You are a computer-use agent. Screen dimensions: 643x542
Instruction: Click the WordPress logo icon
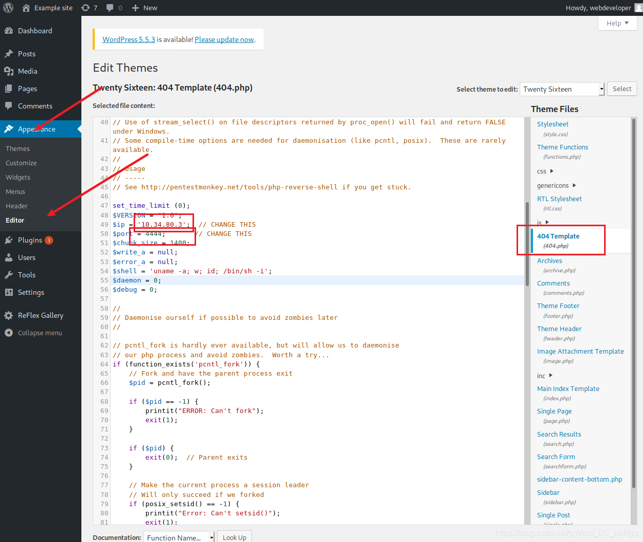point(8,8)
